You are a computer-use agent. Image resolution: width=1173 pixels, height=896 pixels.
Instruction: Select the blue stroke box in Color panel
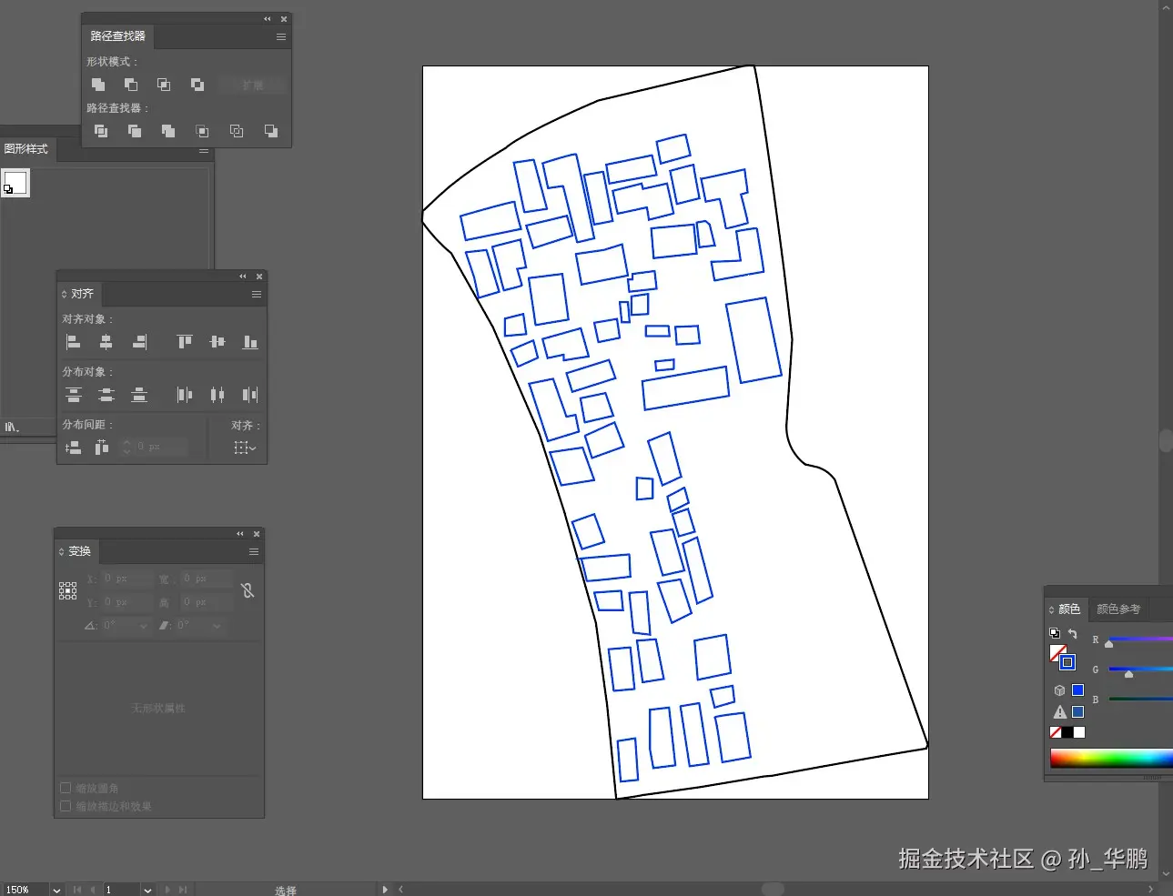[1067, 662]
